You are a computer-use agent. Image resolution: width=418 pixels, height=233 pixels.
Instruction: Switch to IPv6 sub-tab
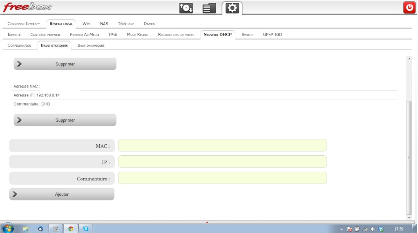(x=113, y=34)
